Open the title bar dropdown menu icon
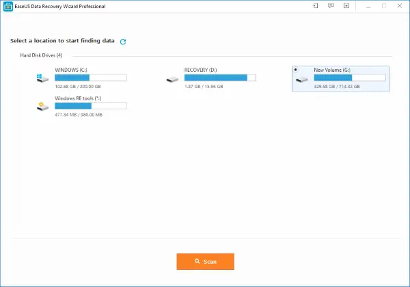Image resolution: width=410 pixels, height=287 pixels. (x=346, y=5)
